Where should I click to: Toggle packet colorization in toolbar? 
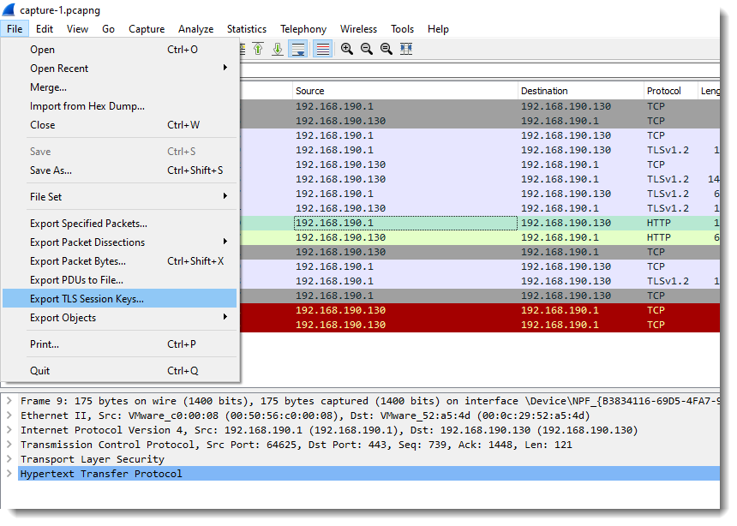click(323, 50)
